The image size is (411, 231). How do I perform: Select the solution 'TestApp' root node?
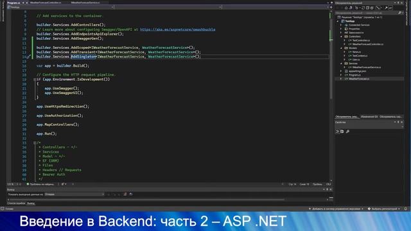pyautogui.click(x=362, y=17)
